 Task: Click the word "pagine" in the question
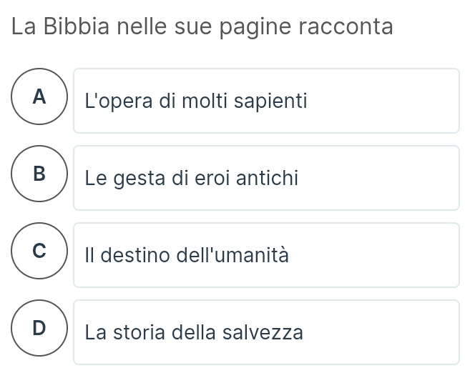[x=258, y=27]
